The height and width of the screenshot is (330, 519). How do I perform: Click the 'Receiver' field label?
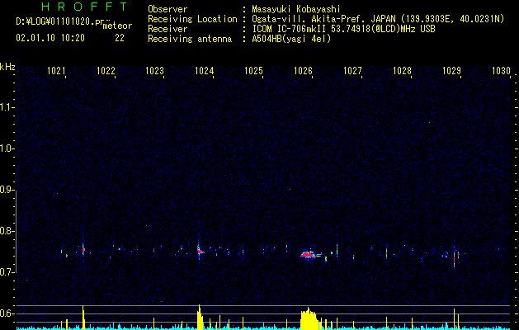tap(167, 29)
